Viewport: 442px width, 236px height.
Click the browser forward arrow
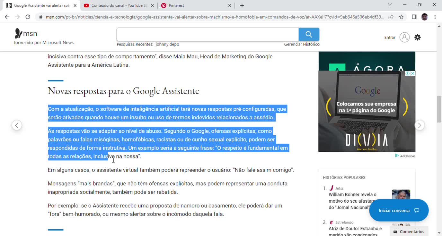(x=17, y=17)
